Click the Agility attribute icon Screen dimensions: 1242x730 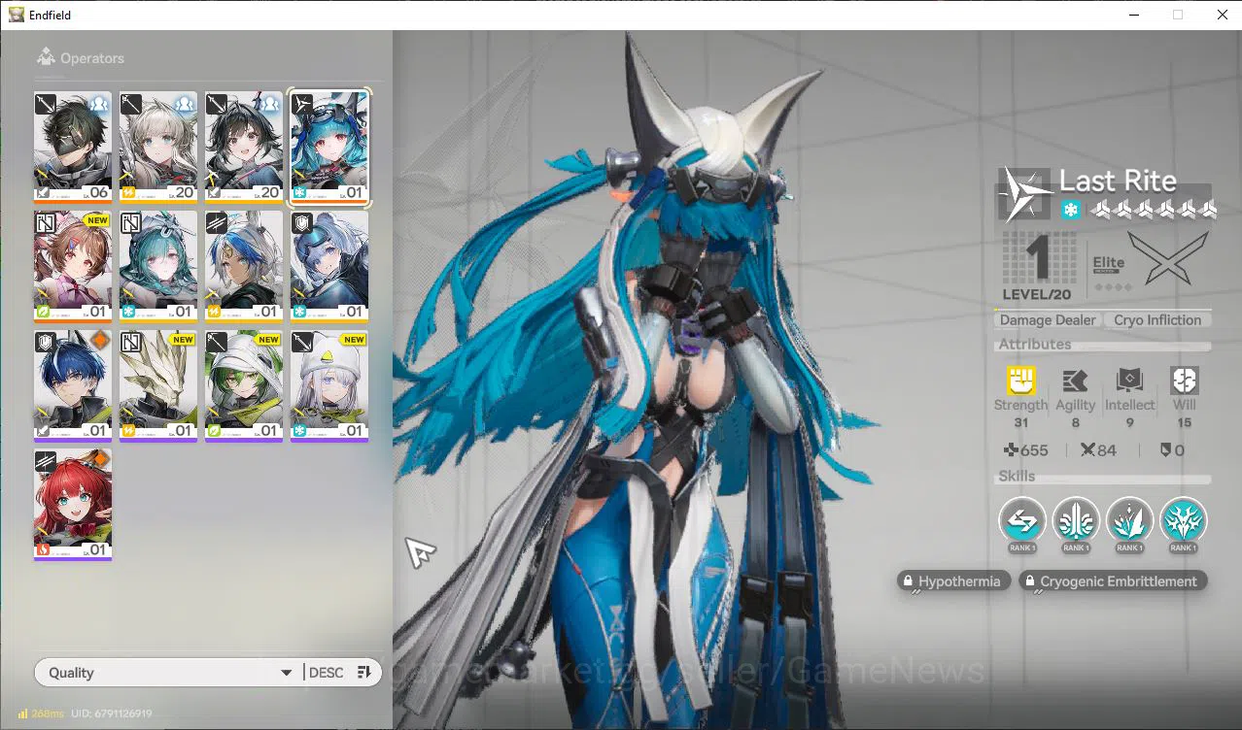click(1075, 381)
